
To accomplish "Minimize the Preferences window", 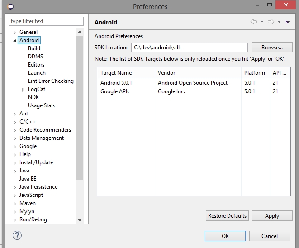I will tap(257, 5).
